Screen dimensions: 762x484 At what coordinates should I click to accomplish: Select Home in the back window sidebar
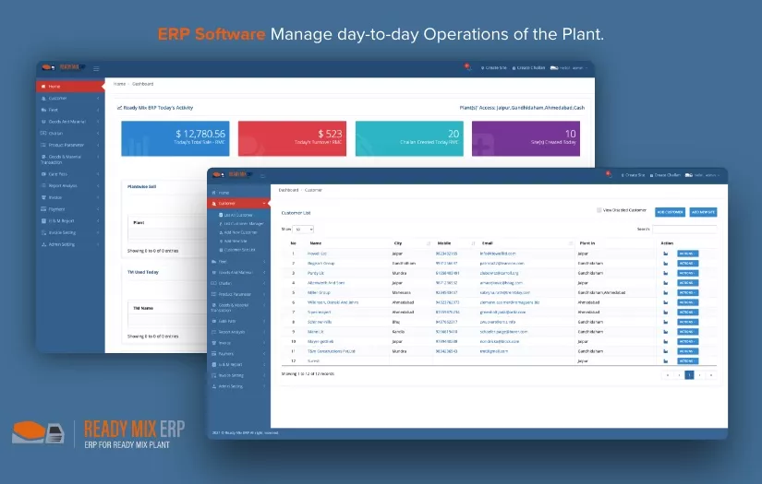70,87
